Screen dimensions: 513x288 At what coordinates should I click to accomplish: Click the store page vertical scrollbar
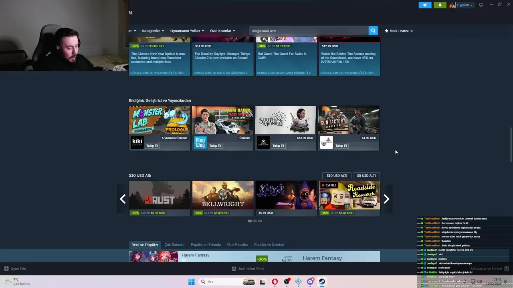[511, 145]
